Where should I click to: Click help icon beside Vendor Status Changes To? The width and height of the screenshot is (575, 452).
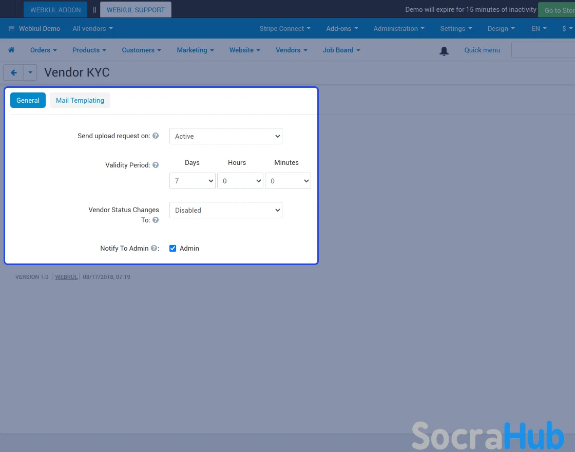tap(156, 220)
